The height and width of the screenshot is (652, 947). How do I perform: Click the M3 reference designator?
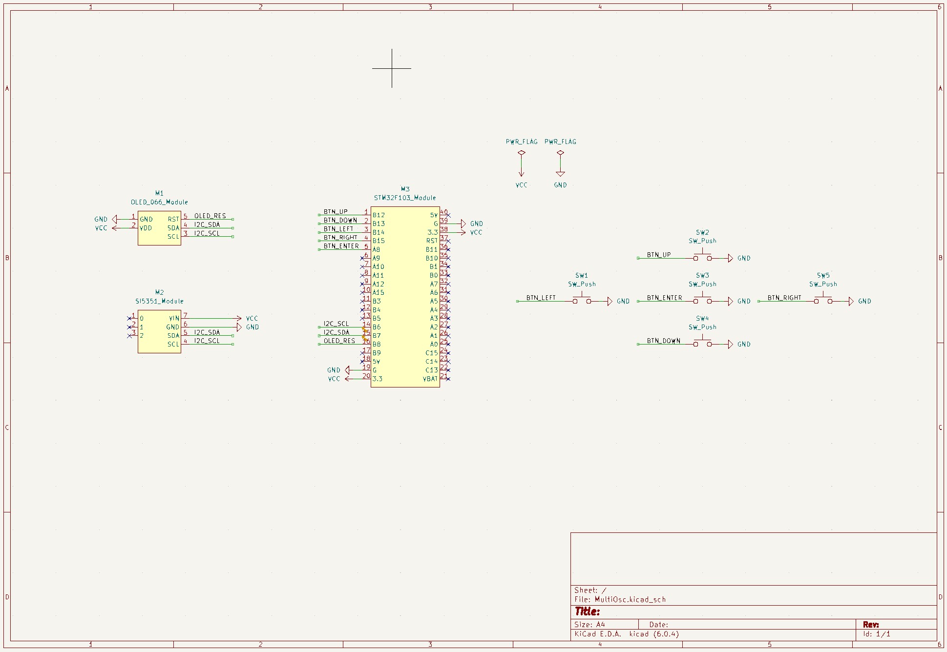tap(405, 189)
